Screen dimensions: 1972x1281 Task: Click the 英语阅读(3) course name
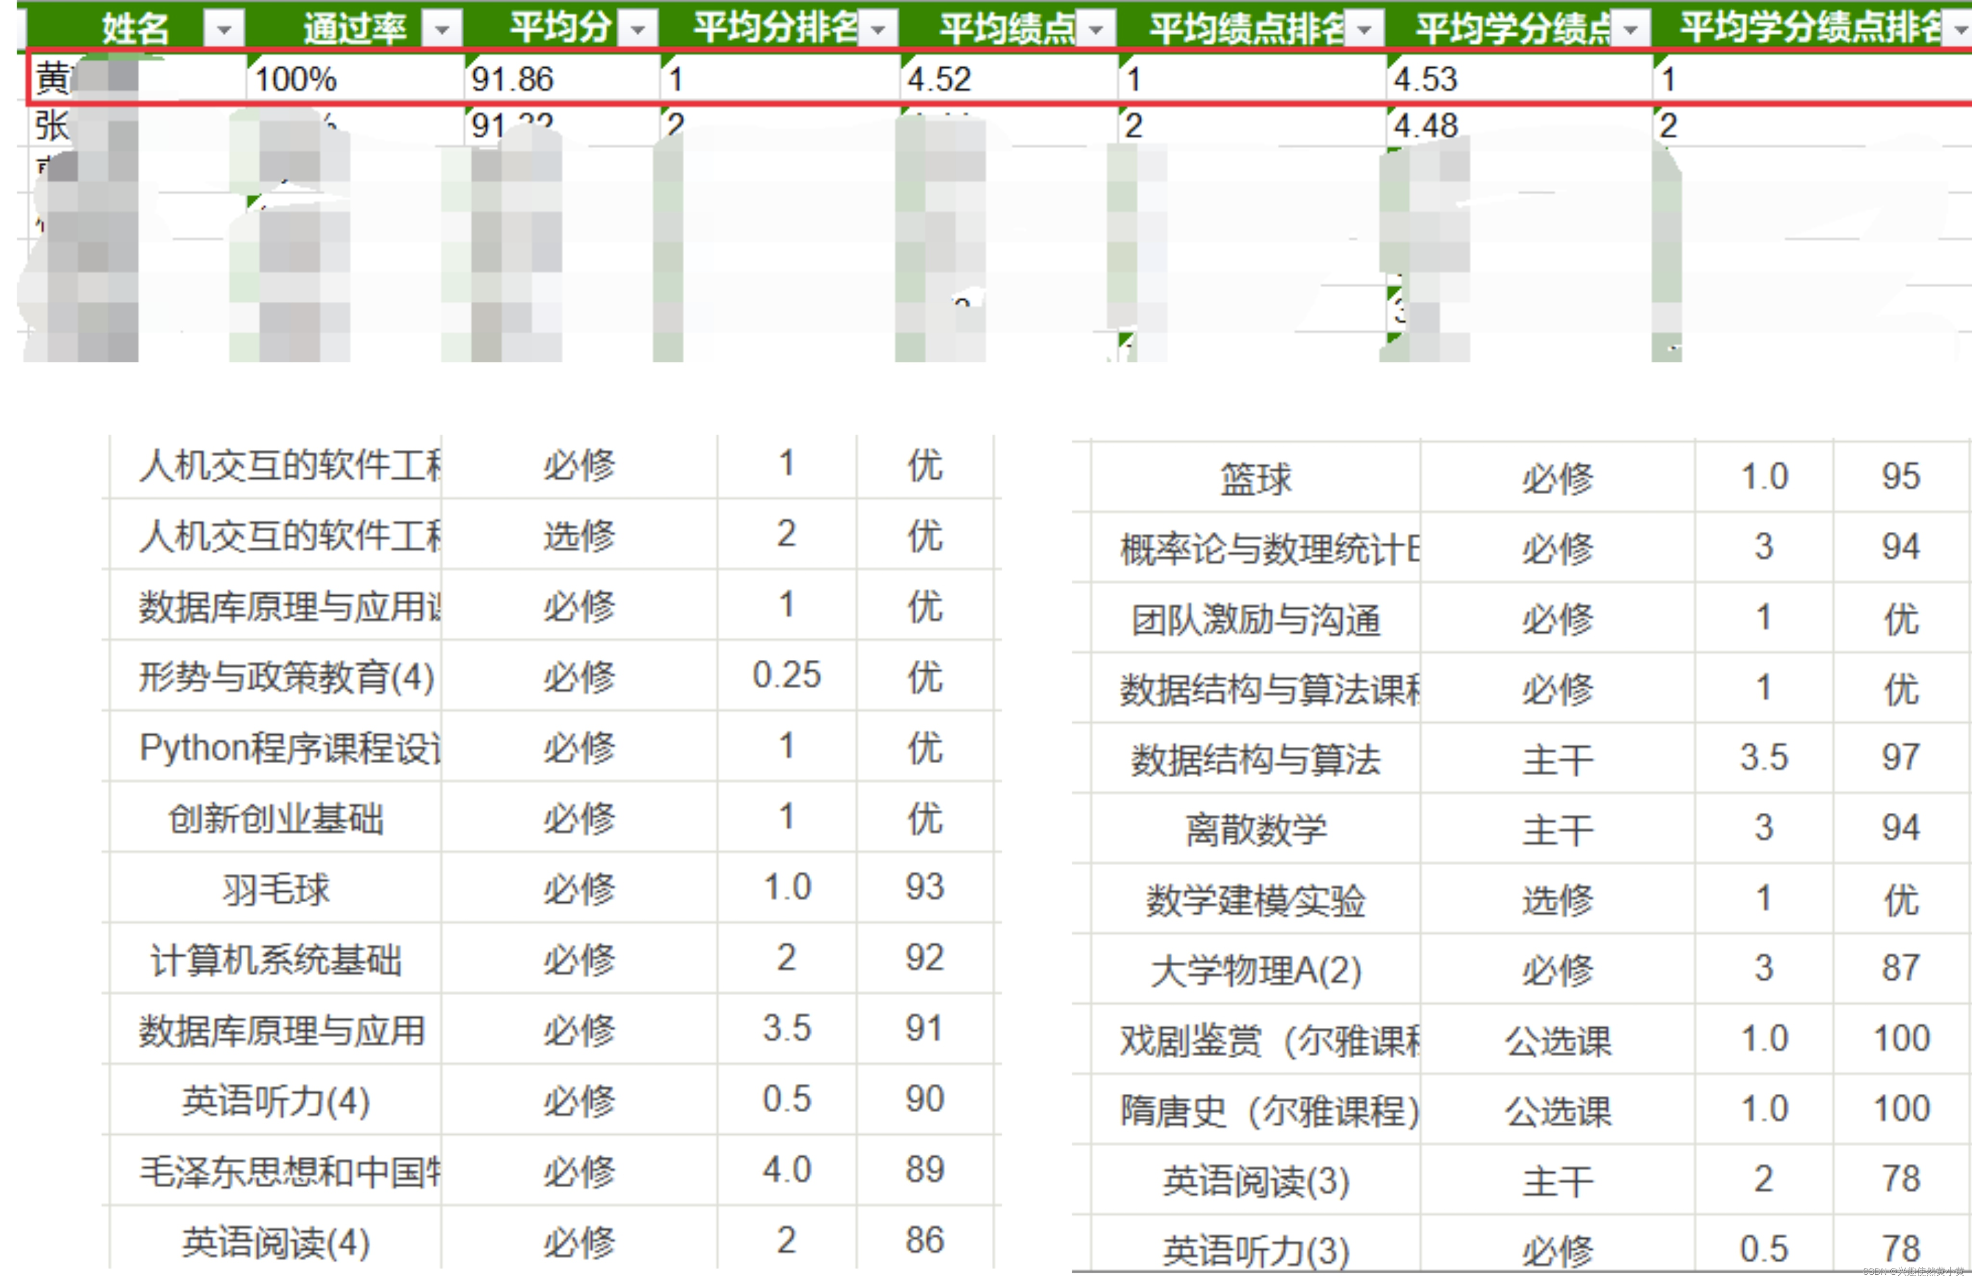pyautogui.click(x=1255, y=1181)
